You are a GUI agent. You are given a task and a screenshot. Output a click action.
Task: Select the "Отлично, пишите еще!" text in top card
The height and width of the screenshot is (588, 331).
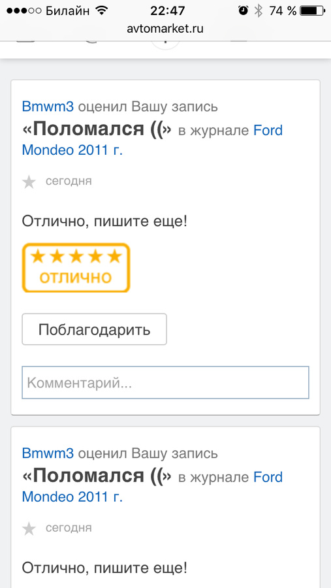tap(104, 221)
